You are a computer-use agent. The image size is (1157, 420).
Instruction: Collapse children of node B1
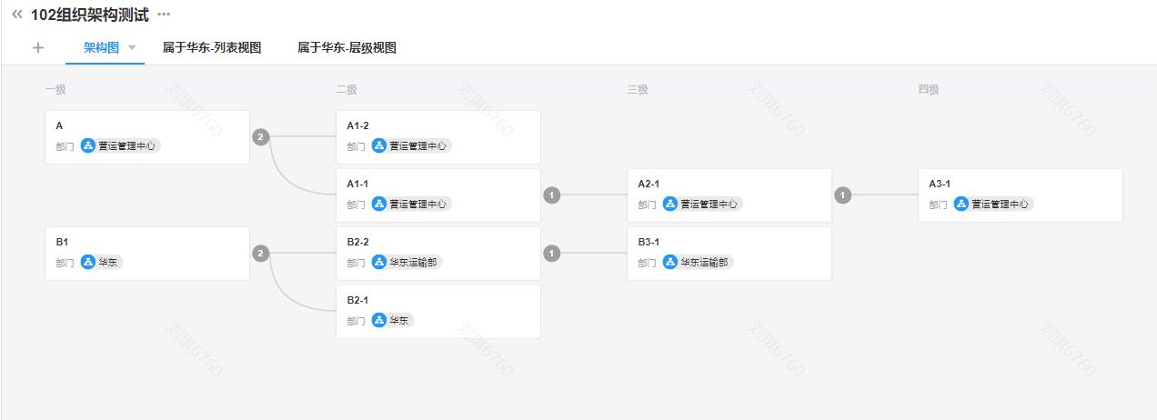pos(261,254)
